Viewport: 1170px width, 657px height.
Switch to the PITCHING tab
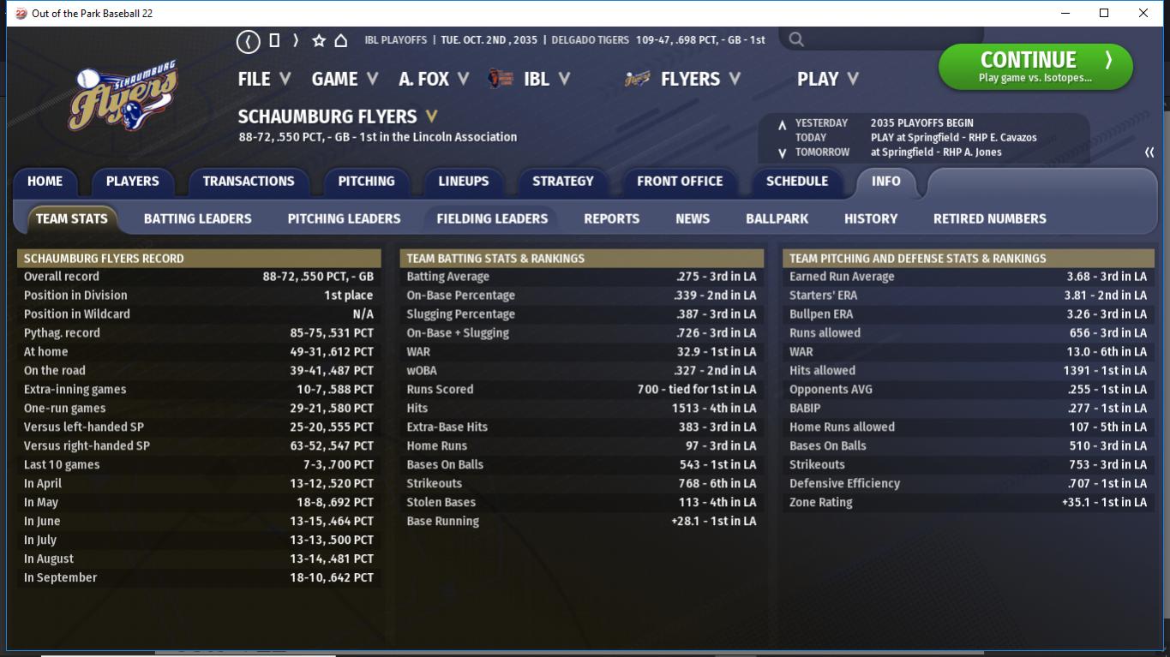click(x=366, y=182)
